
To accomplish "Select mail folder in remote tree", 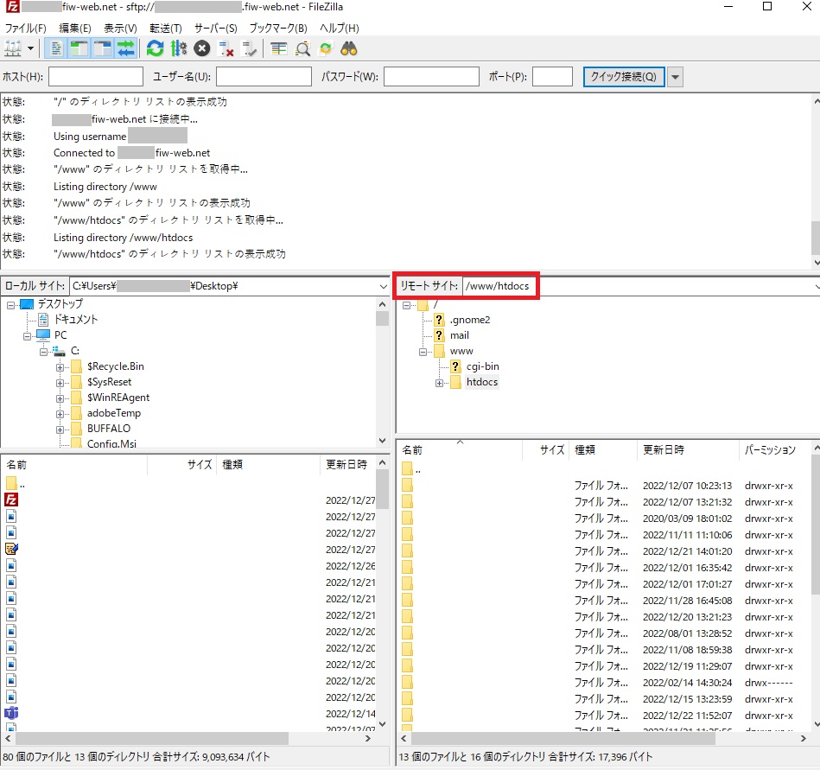I will click(x=459, y=335).
